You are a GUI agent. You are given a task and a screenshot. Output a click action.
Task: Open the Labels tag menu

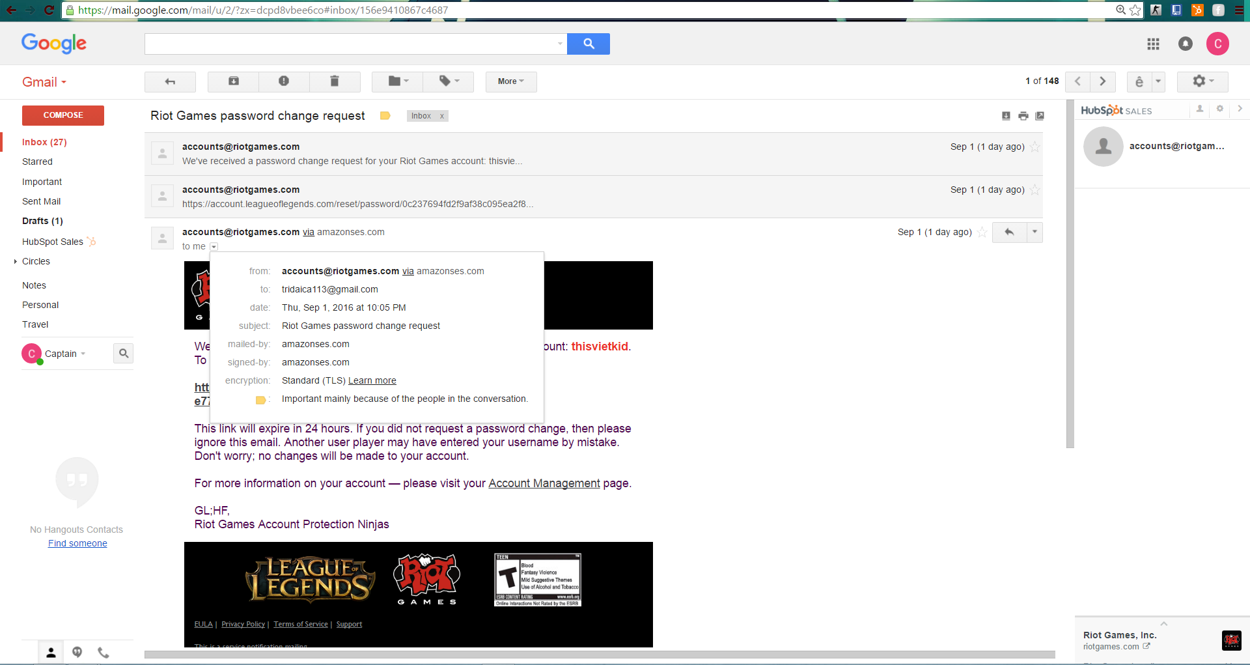pos(449,81)
